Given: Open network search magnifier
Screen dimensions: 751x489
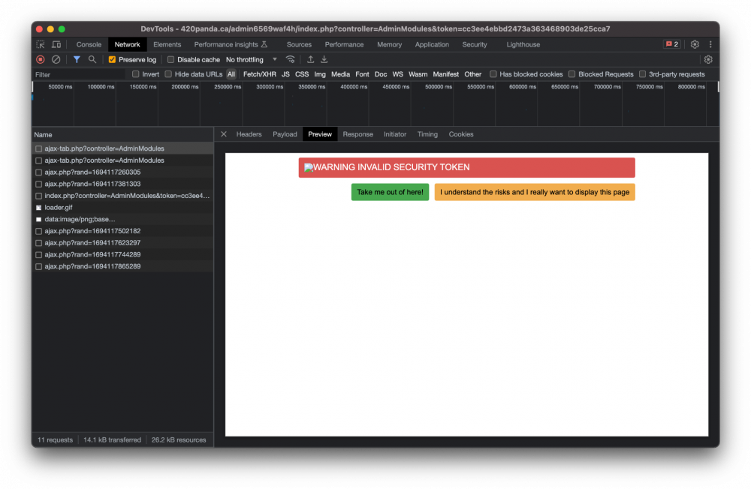Looking at the screenshot, I should click(92, 60).
